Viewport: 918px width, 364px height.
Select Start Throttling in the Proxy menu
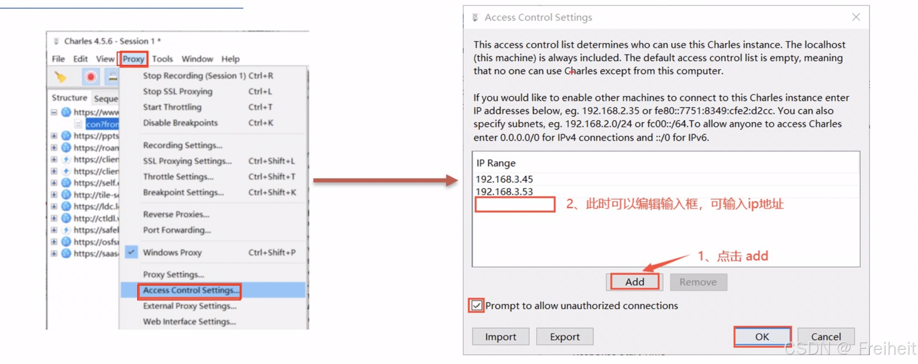pyautogui.click(x=213, y=107)
